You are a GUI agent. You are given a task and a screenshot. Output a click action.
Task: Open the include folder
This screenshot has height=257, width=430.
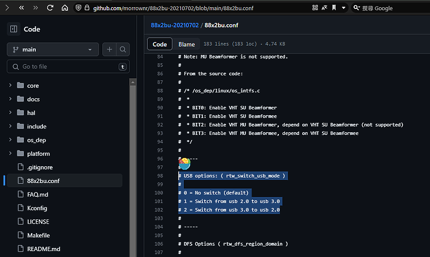tap(36, 126)
